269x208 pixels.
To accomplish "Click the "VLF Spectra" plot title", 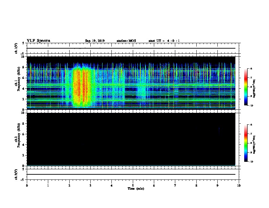I will (x=38, y=41).
